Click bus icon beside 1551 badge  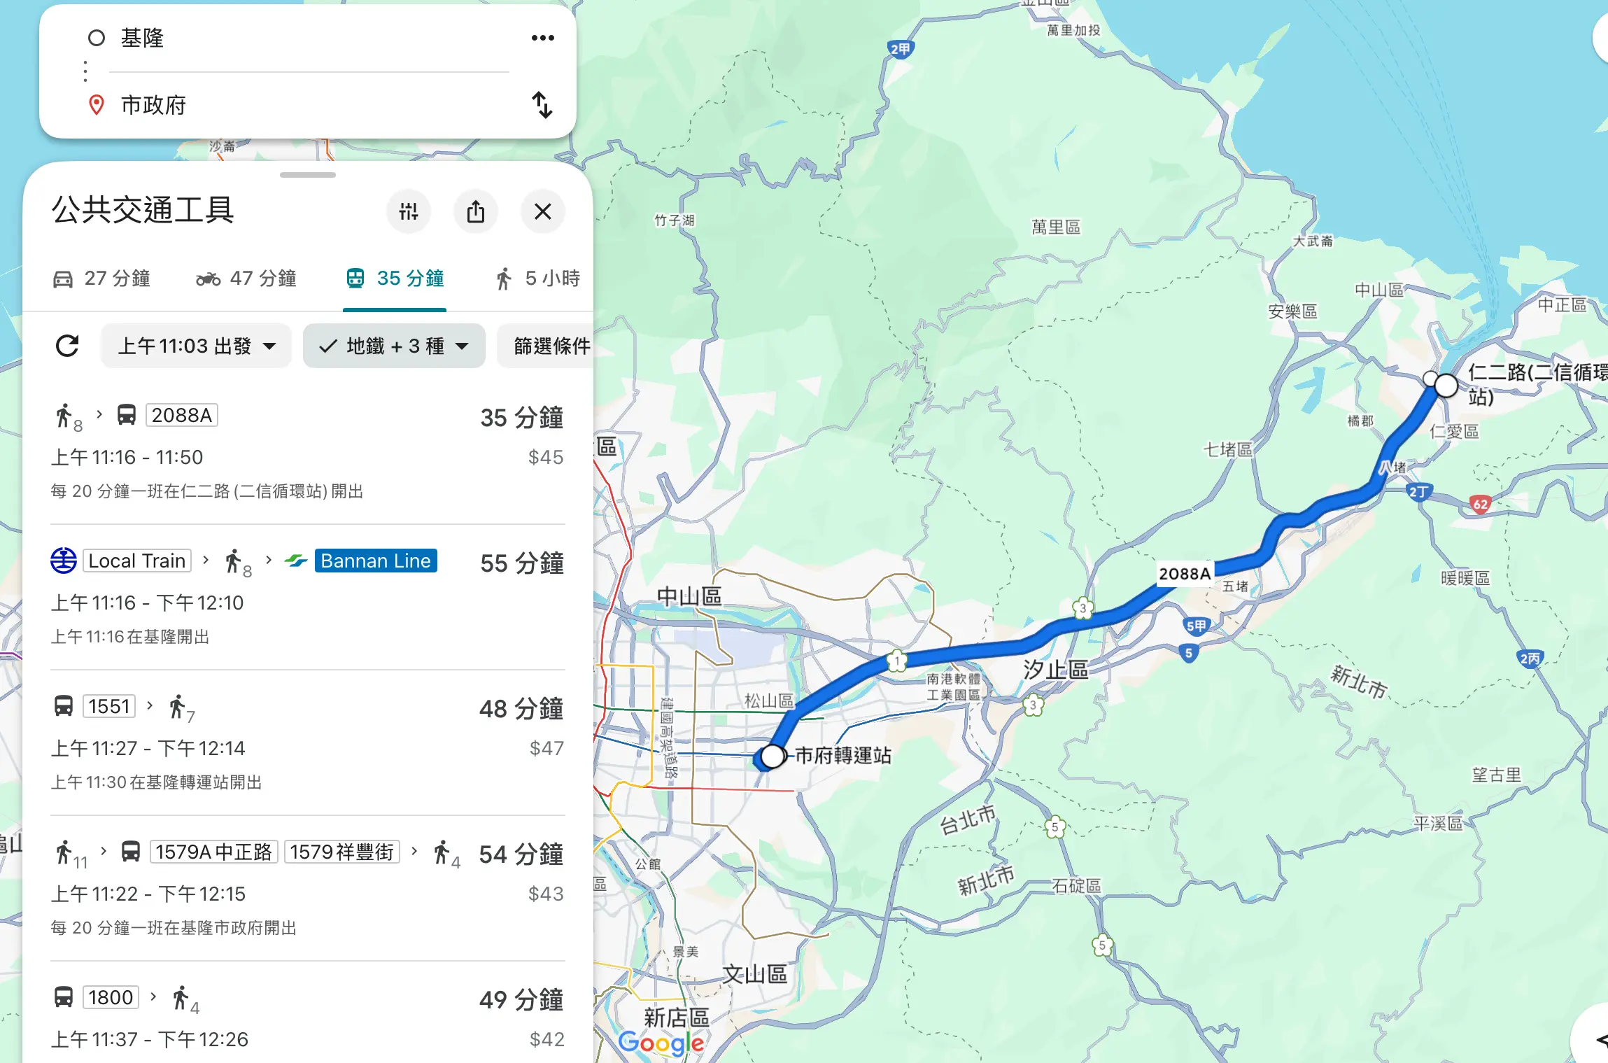pos(64,706)
